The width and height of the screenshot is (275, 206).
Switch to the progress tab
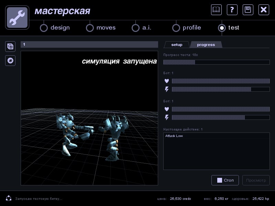206,45
